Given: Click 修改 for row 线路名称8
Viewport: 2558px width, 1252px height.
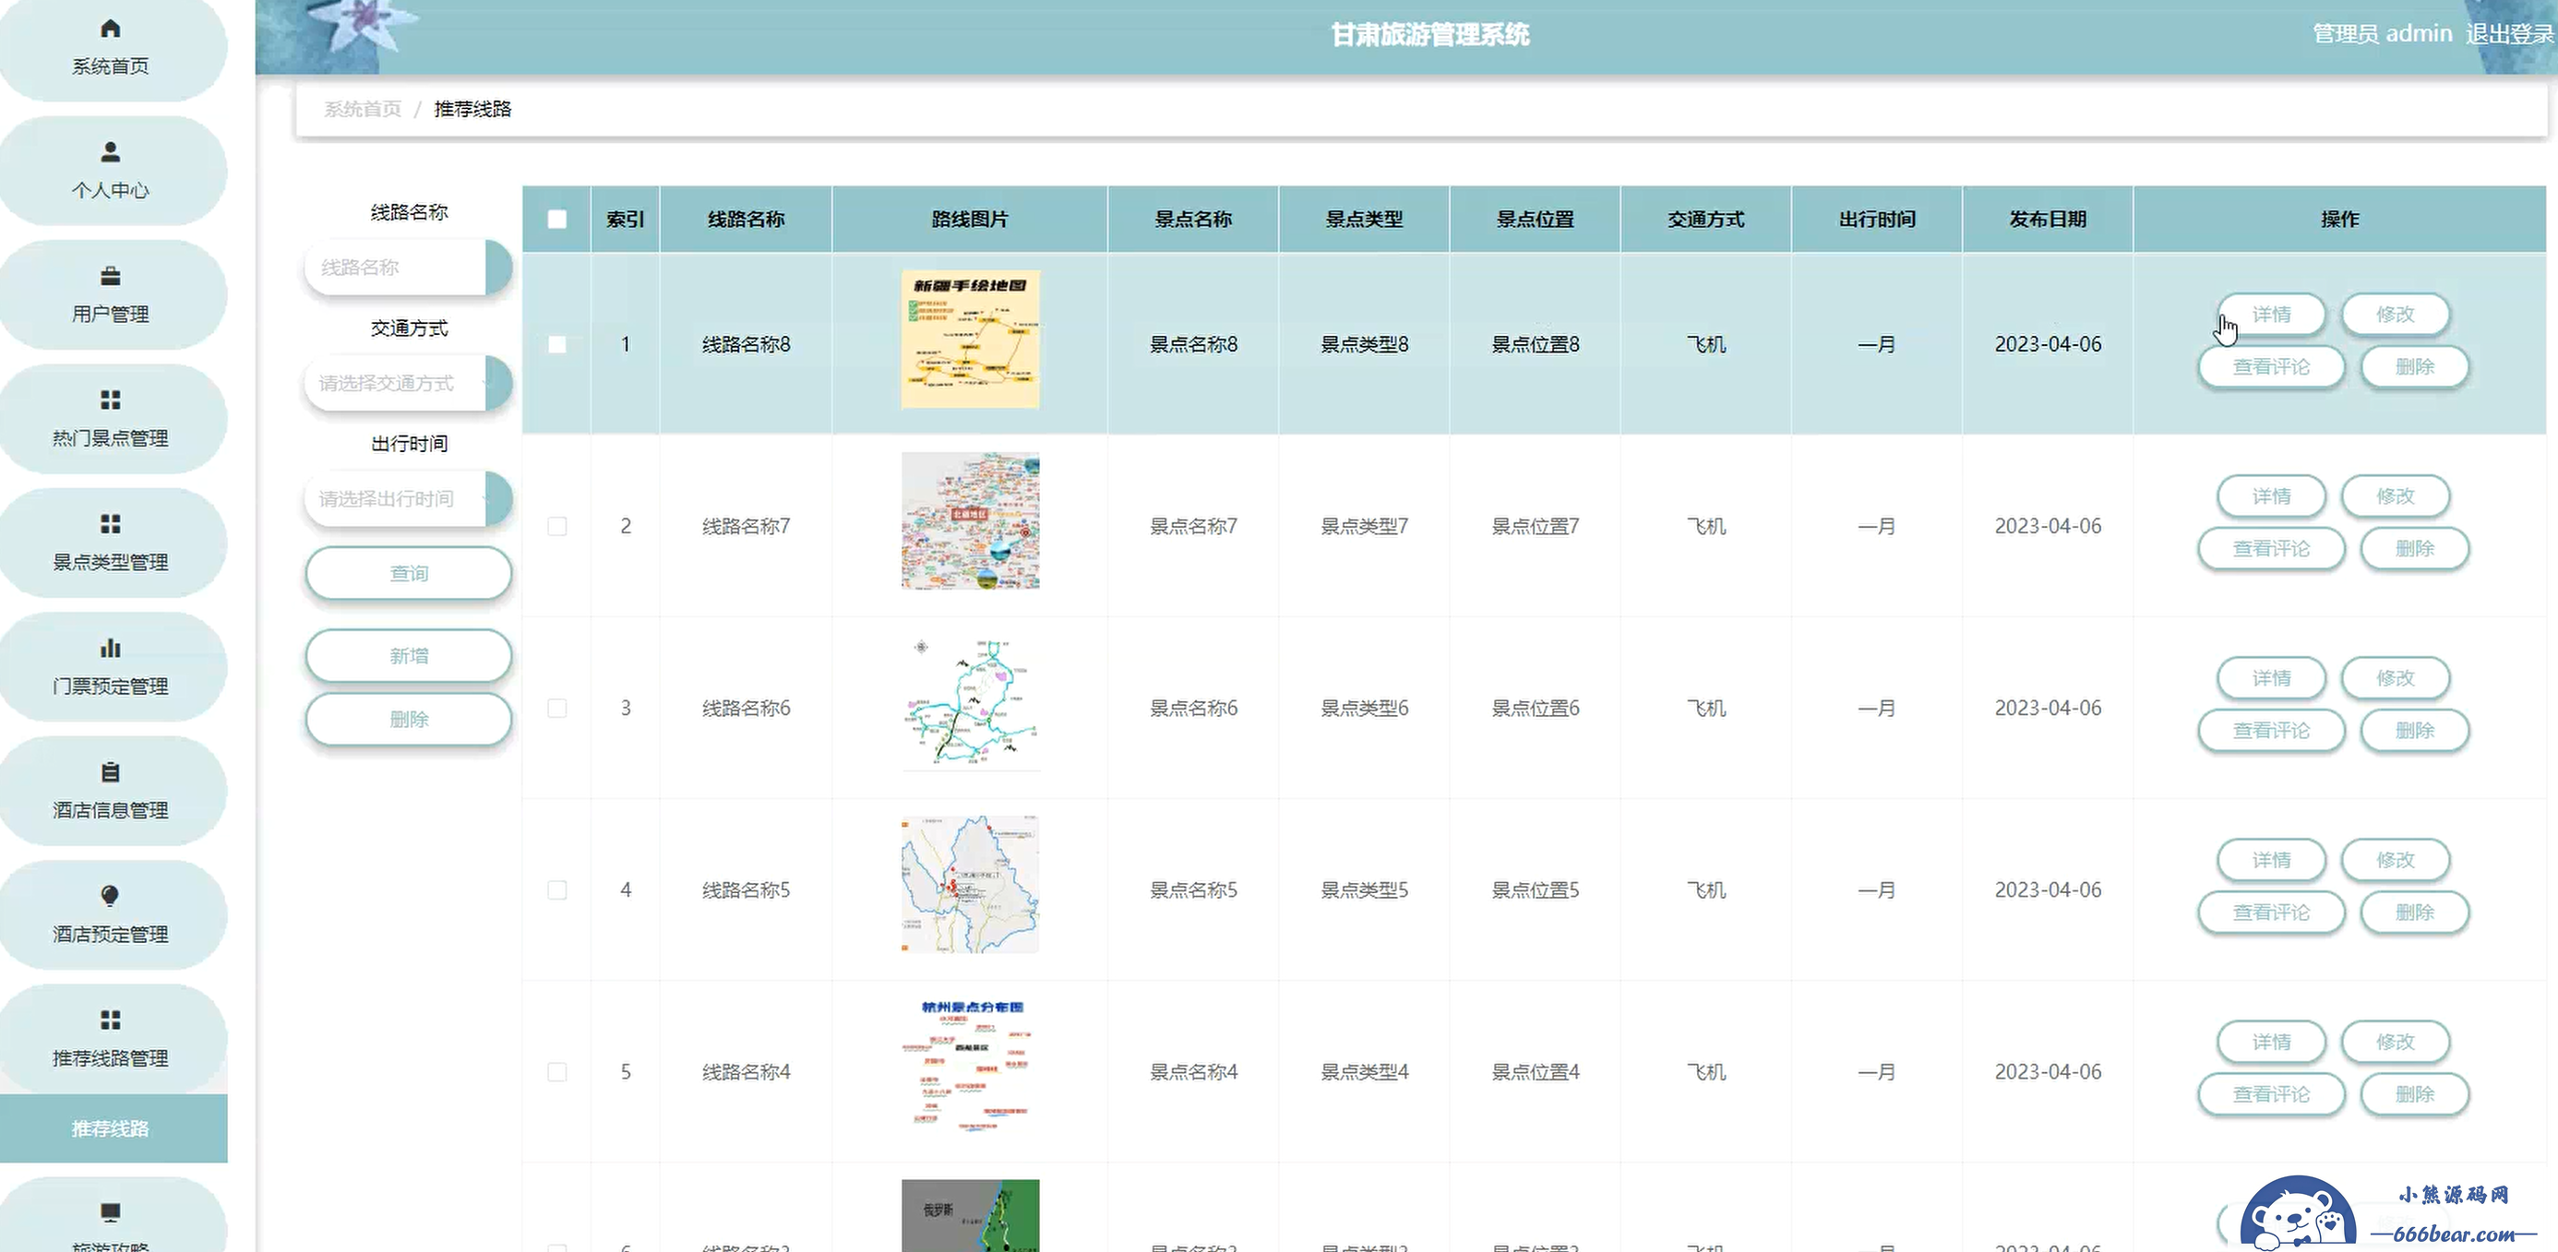Looking at the screenshot, I should click(2396, 314).
